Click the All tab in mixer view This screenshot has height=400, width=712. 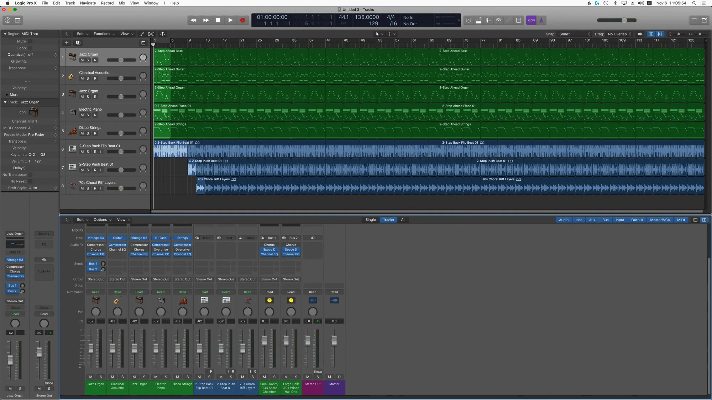(x=403, y=219)
